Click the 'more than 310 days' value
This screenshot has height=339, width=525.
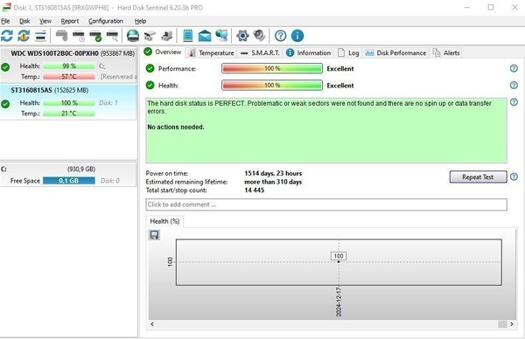tap(273, 182)
